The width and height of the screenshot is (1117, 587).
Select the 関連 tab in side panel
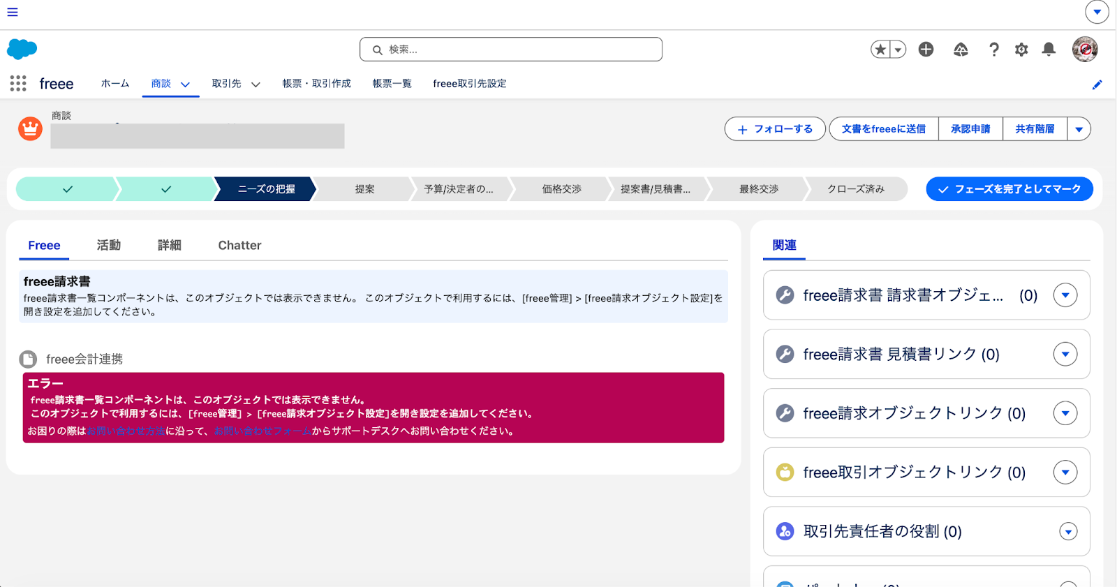tap(784, 246)
